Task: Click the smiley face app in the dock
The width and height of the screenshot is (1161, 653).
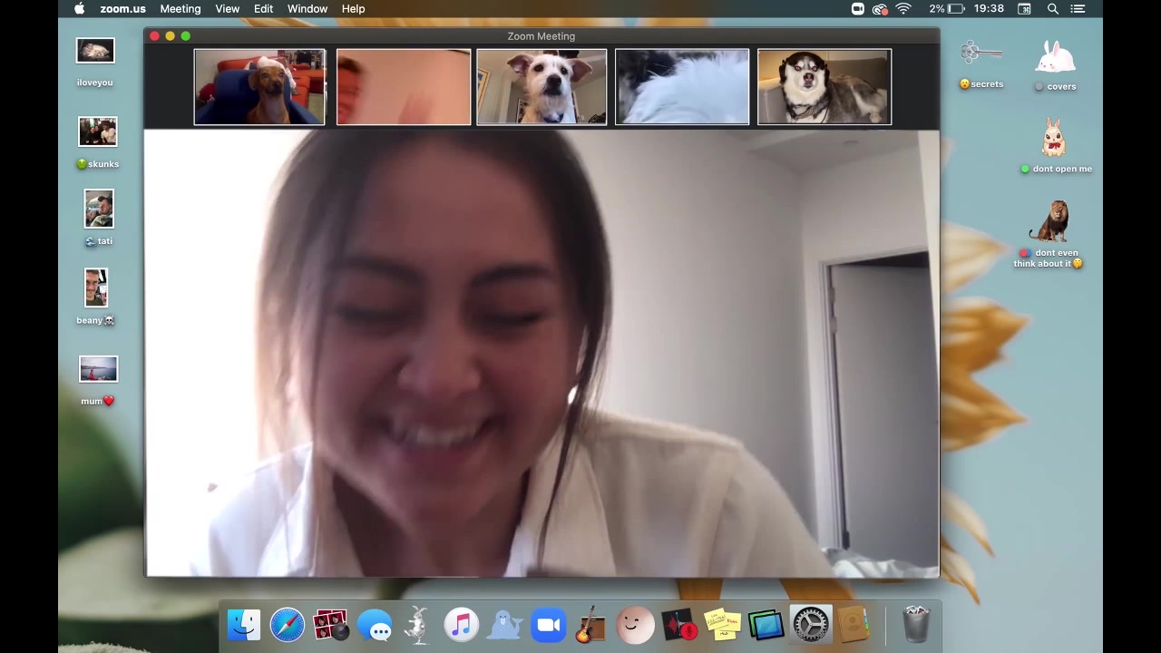Action: 635,625
